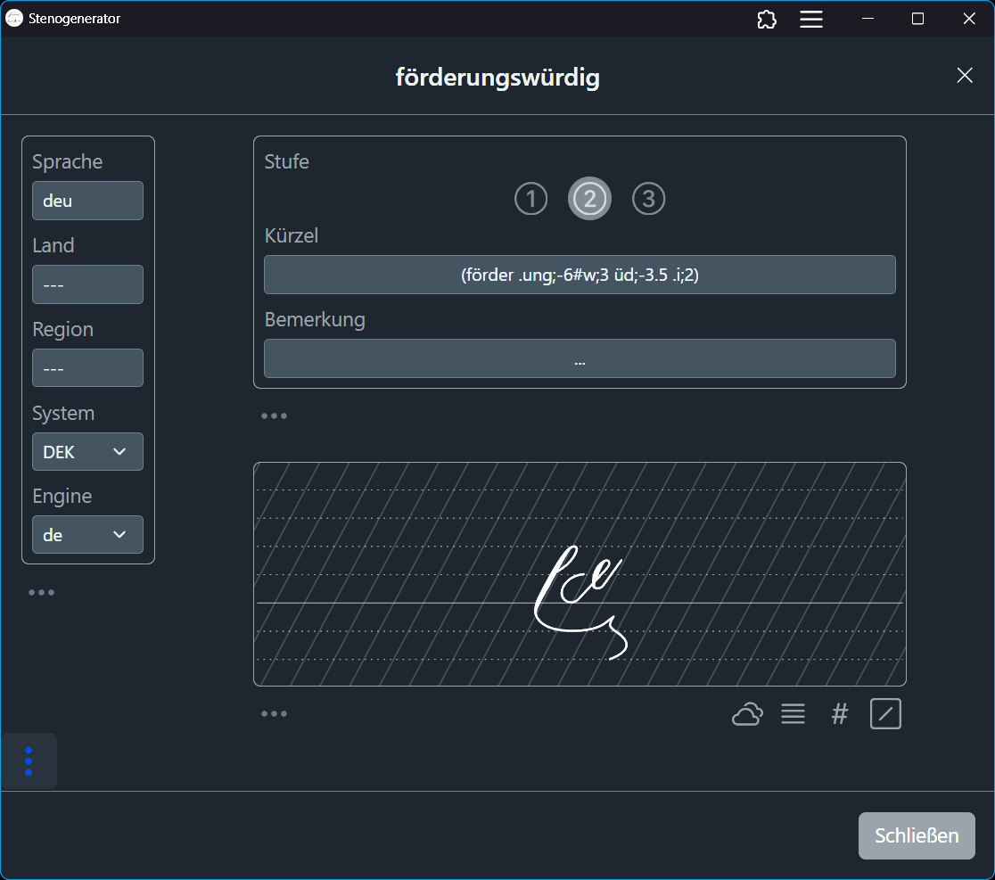995x880 pixels.
Task: Select Stufe level 3
Action: pyautogui.click(x=648, y=199)
